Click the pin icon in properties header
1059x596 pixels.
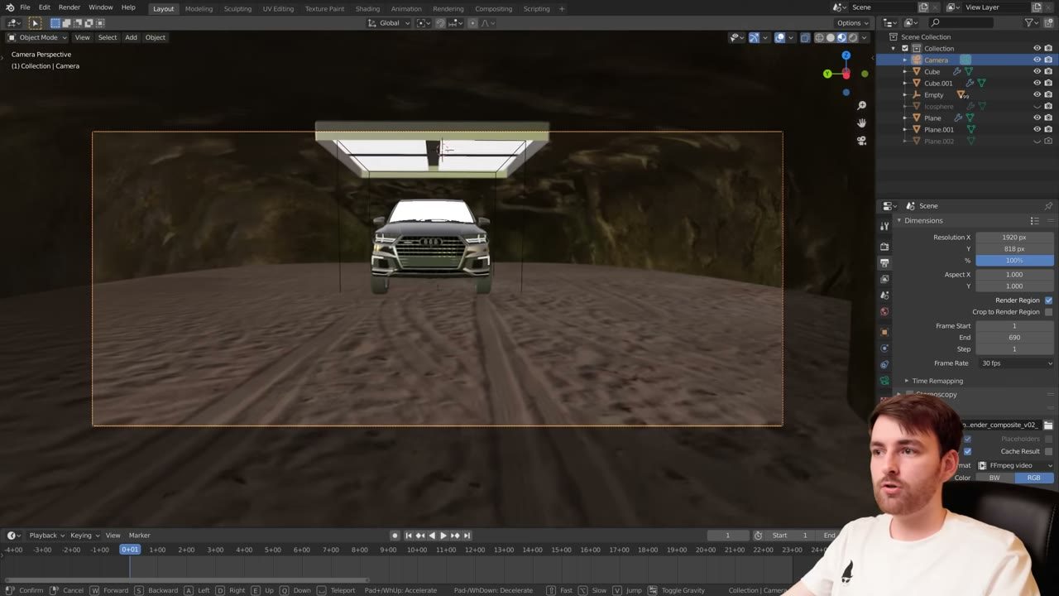pos(1048,205)
